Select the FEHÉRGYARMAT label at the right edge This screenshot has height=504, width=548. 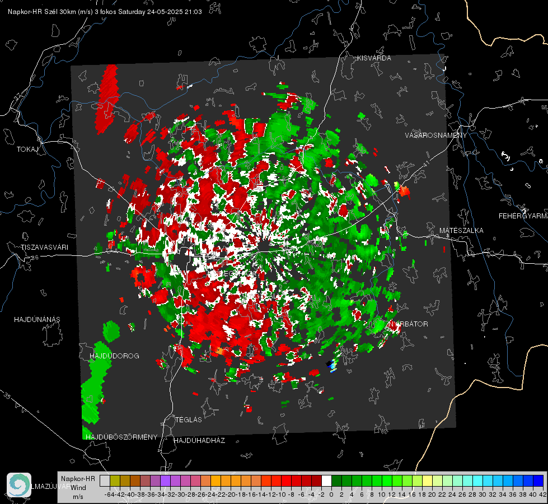523,216
